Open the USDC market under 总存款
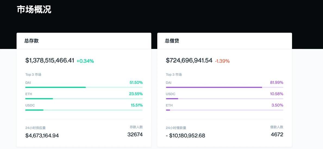The width and height of the screenshot is (323, 149). click(x=30, y=105)
